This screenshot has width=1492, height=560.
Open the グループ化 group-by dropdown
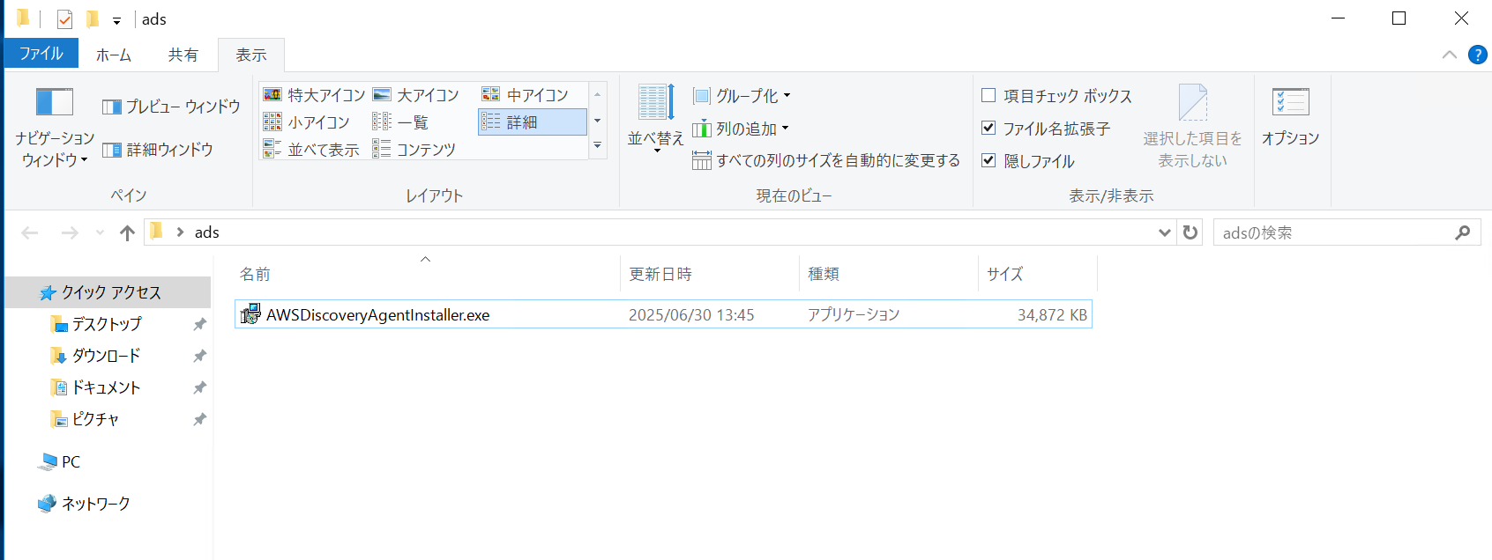(x=742, y=96)
